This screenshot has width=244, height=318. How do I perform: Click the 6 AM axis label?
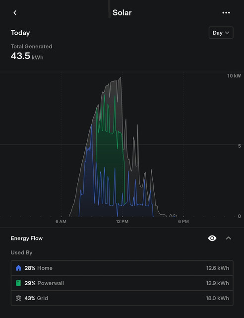pos(61,222)
